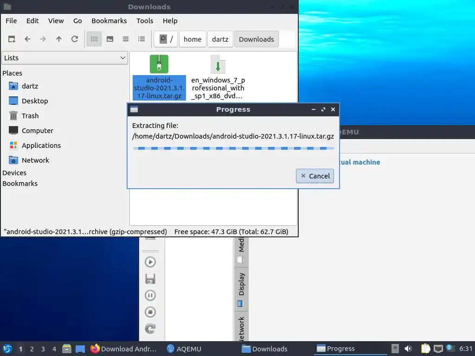475x356 pixels.
Task: Stop the VM in AQEMU toolbar
Action: pos(150,312)
